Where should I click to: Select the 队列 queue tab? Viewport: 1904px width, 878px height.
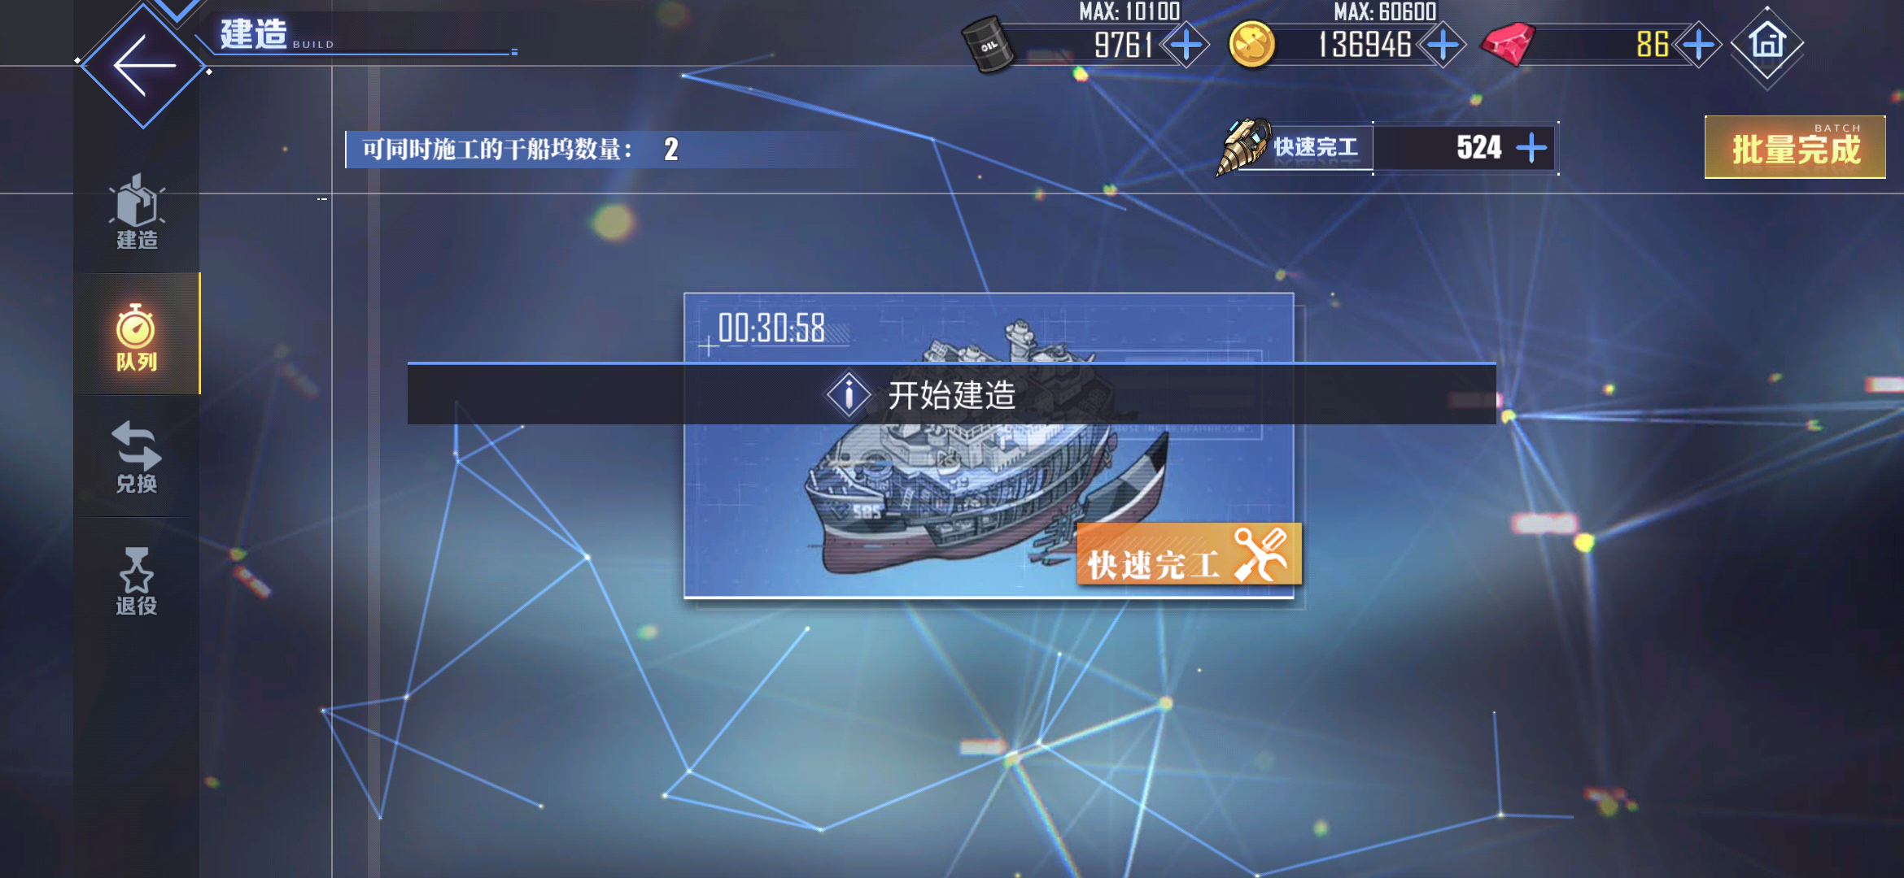[x=137, y=336]
